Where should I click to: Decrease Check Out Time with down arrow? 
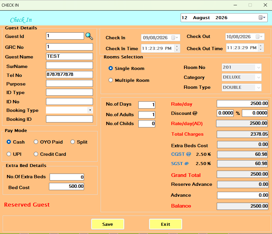pos(260,50)
